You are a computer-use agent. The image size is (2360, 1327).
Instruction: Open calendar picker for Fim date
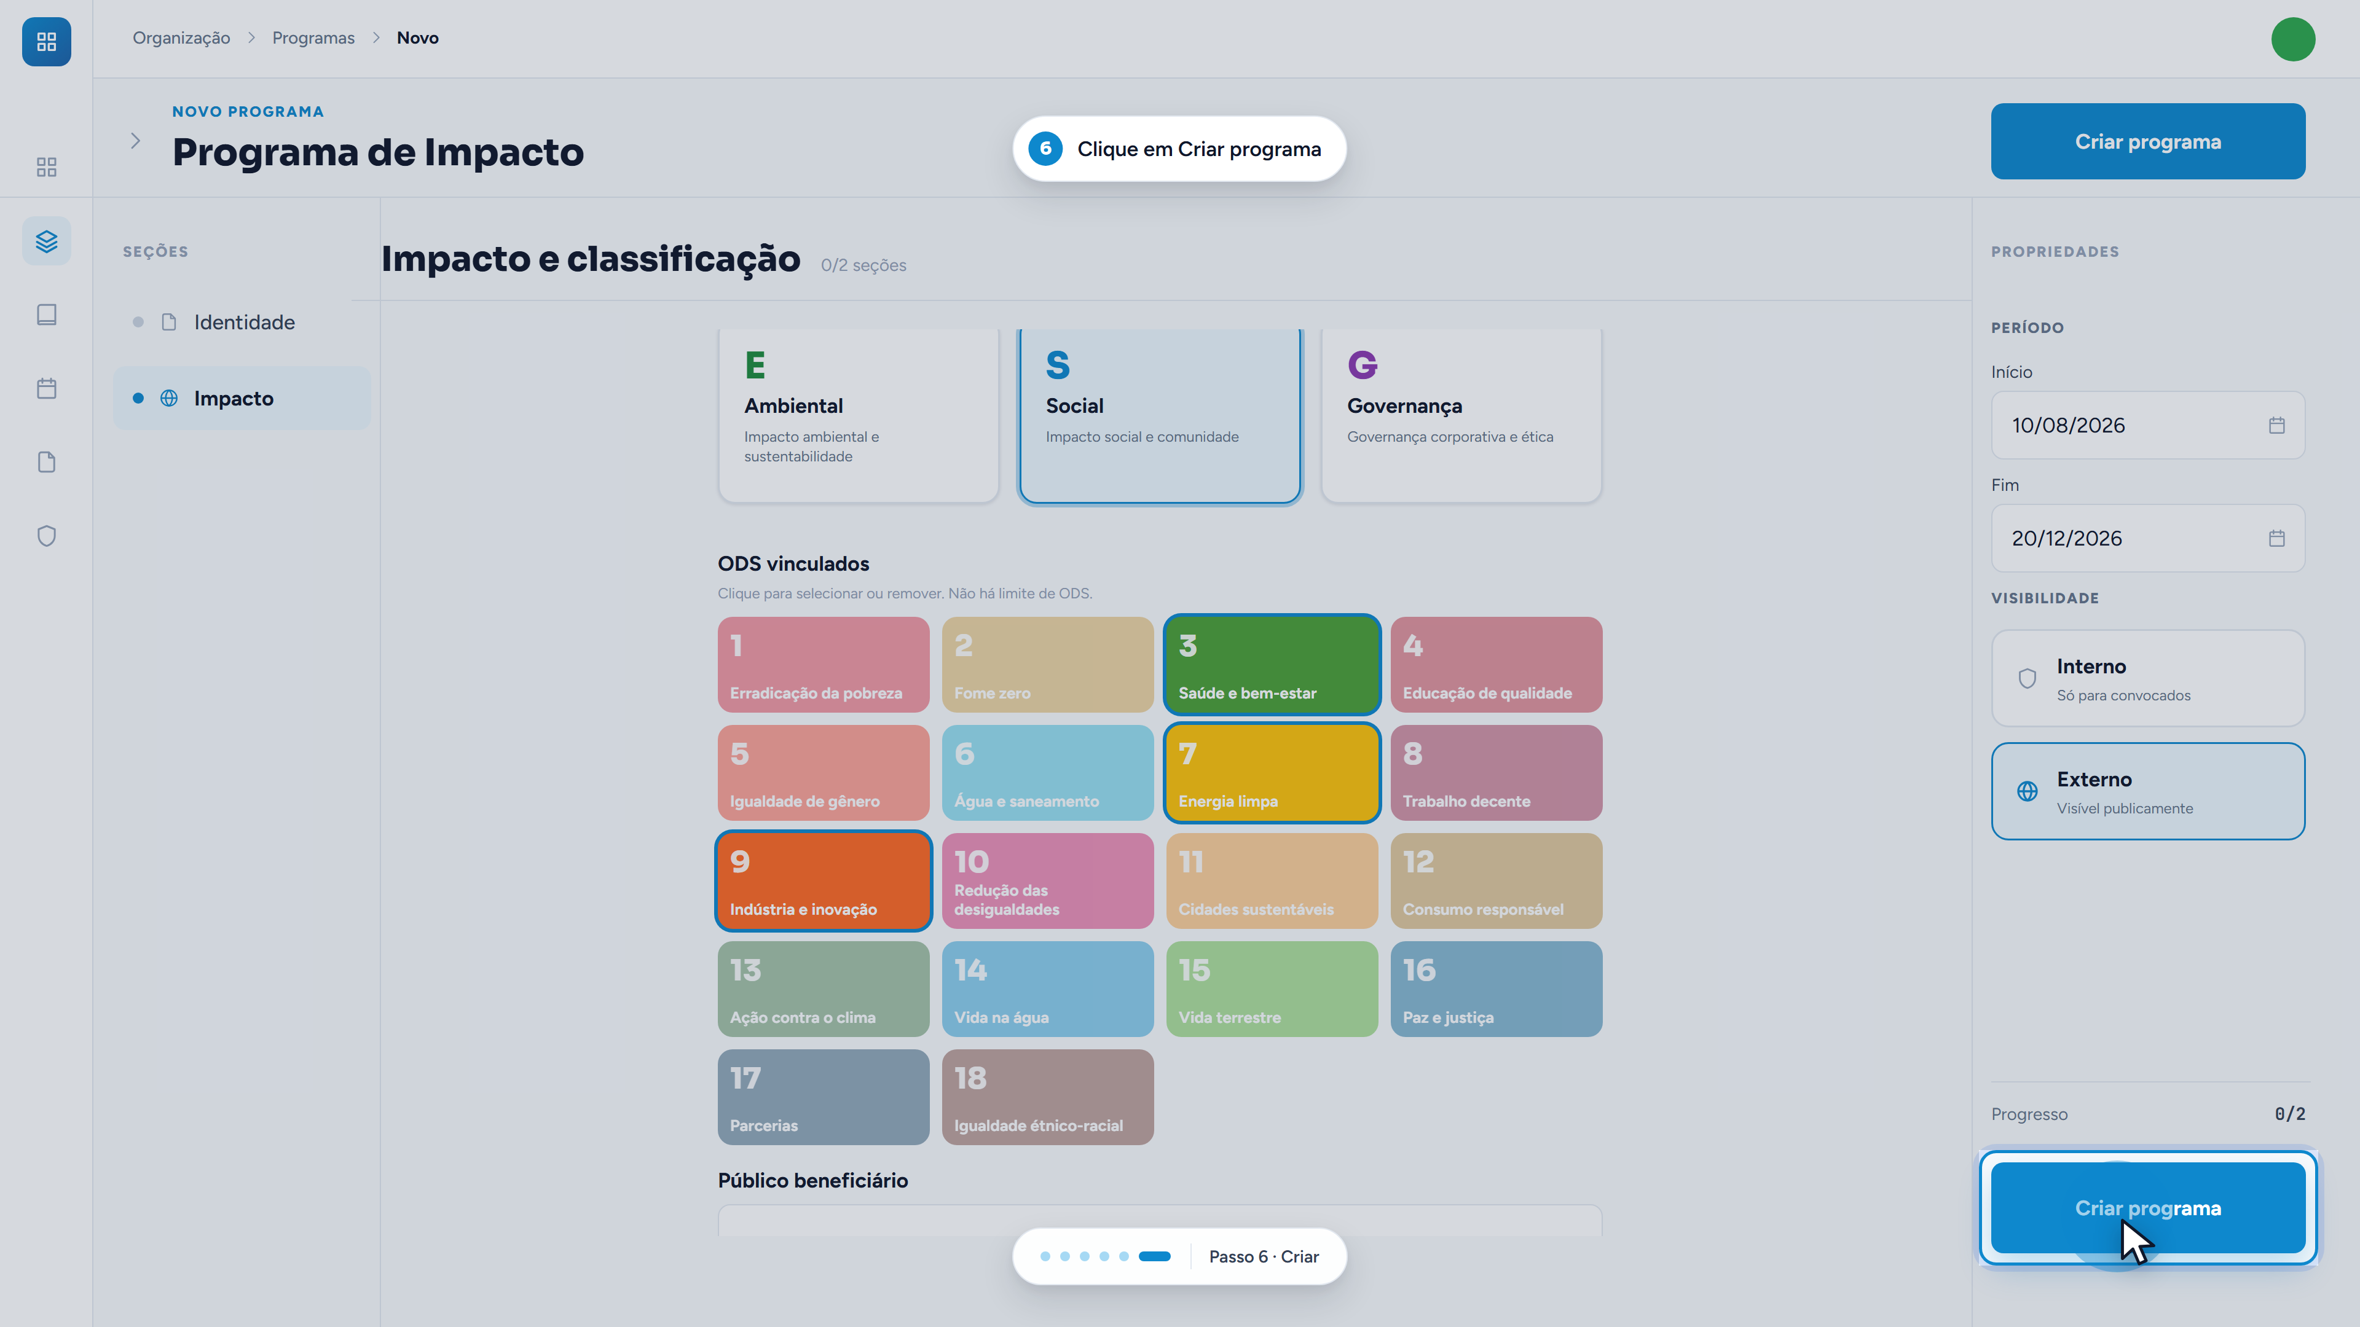pyautogui.click(x=2276, y=539)
